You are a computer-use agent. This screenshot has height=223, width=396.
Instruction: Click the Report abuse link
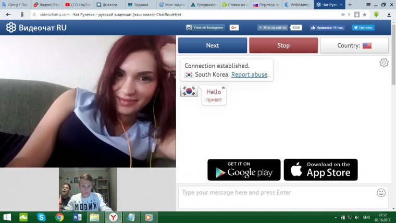249,75
